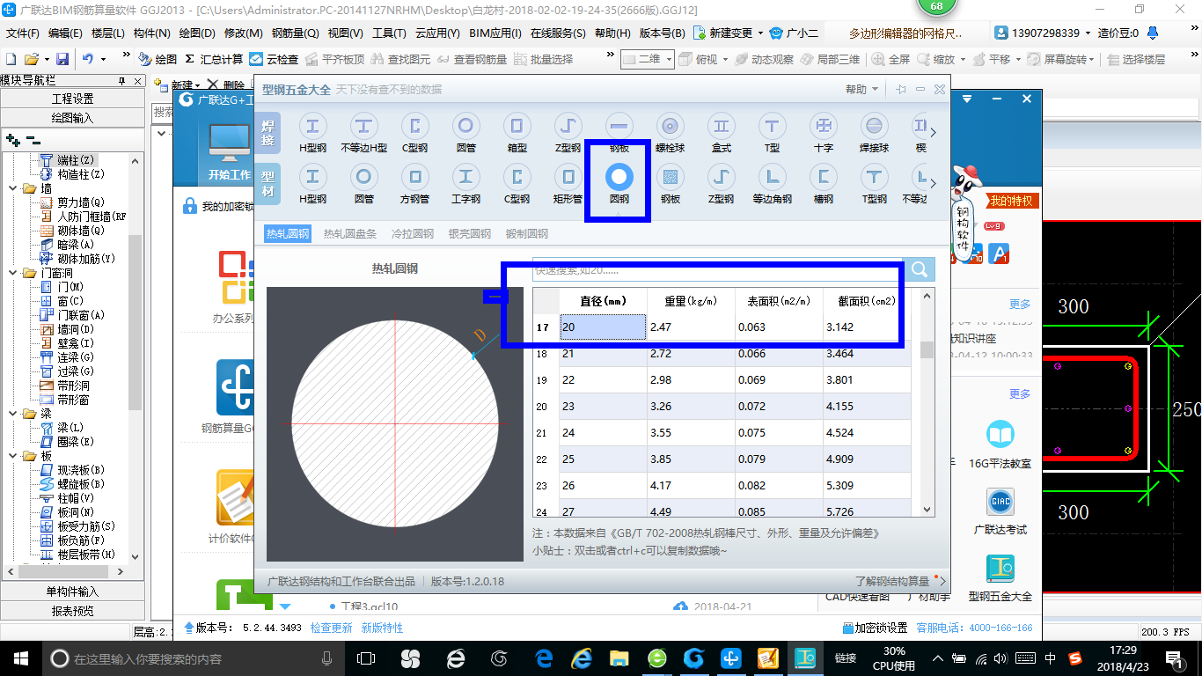Select welded H型钢 icon in 焊接 row
The height and width of the screenshot is (676, 1202).
pyautogui.click(x=312, y=133)
